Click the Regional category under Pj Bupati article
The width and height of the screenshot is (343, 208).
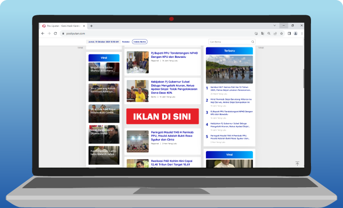tap(155, 61)
